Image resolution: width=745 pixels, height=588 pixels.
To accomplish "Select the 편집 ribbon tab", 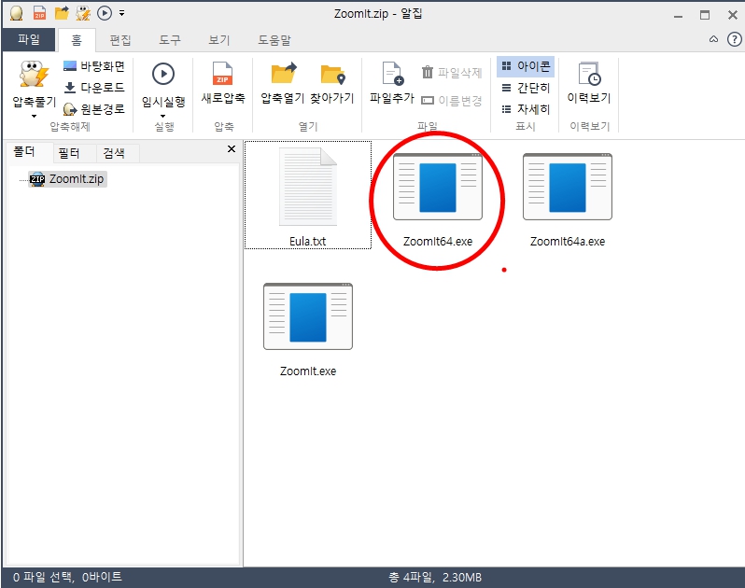I will (120, 40).
